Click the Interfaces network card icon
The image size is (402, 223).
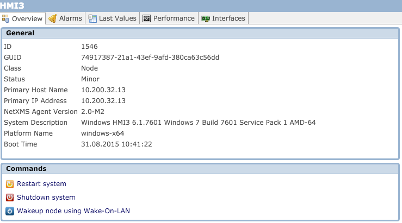(x=206, y=18)
